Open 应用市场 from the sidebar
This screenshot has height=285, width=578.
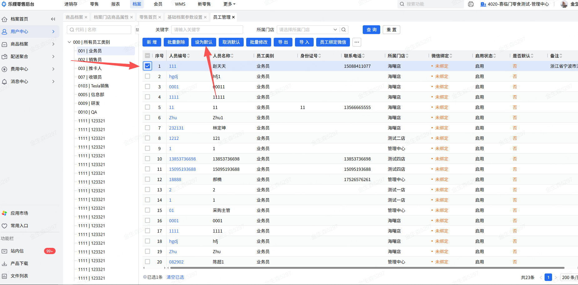click(x=19, y=213)
